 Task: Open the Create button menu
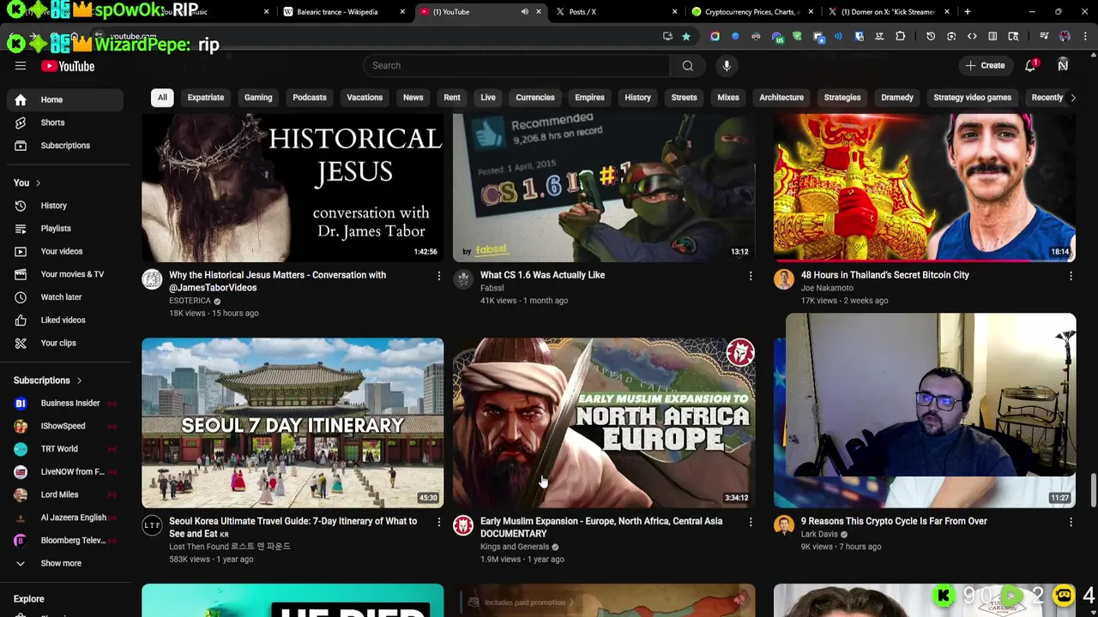(985, 65)
